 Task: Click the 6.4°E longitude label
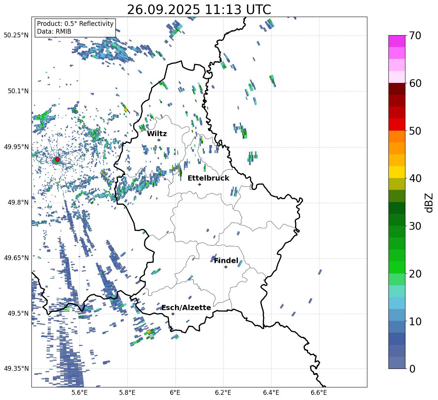pyautogui.click(x=271, y=393)
